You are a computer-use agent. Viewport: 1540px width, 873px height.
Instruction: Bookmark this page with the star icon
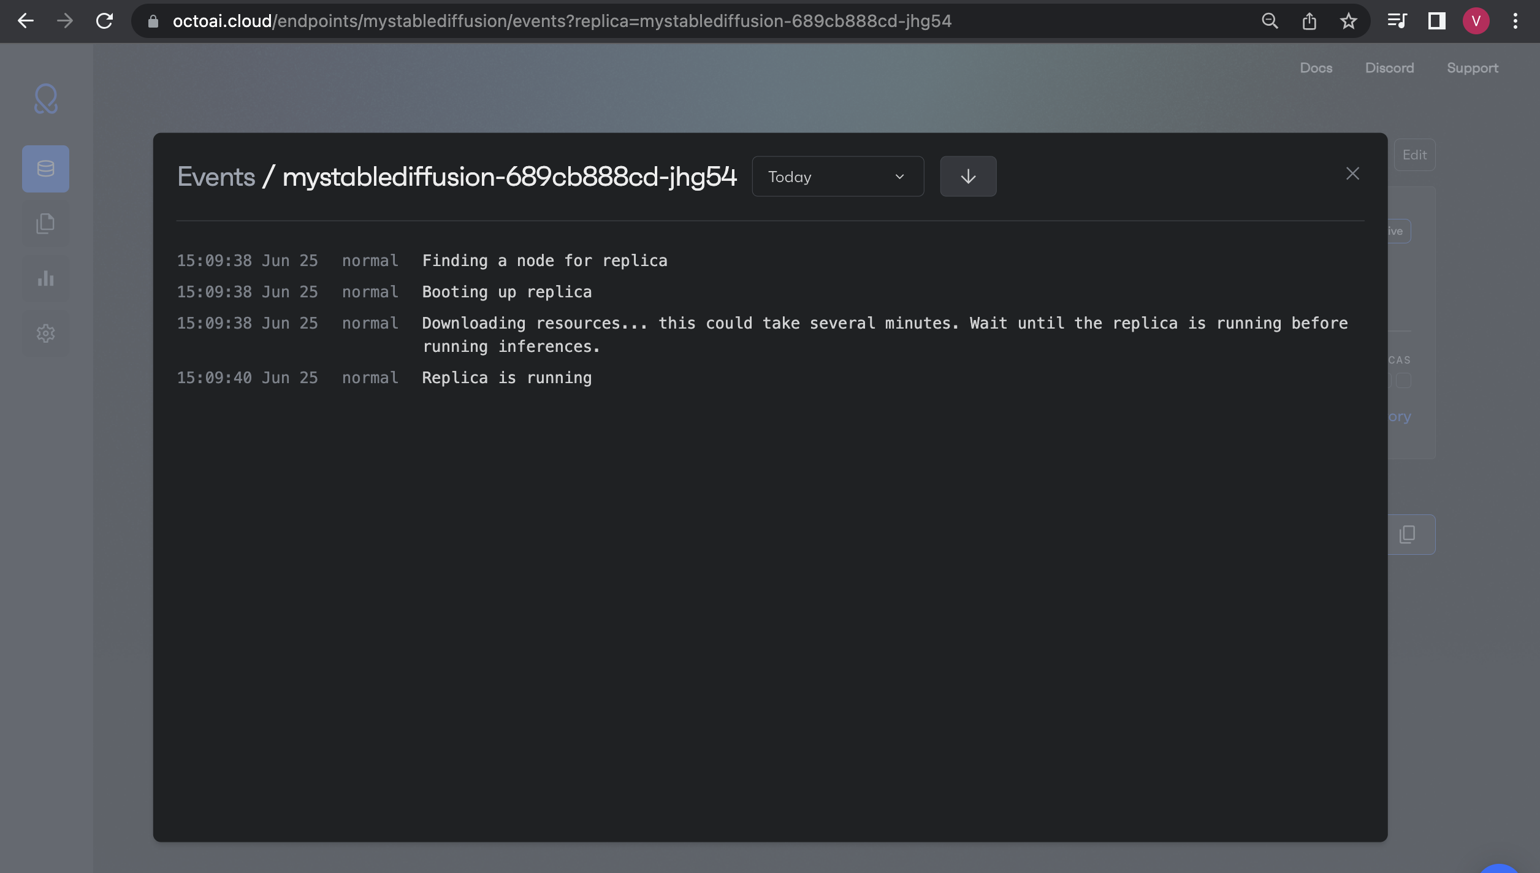pos(1348,21)
